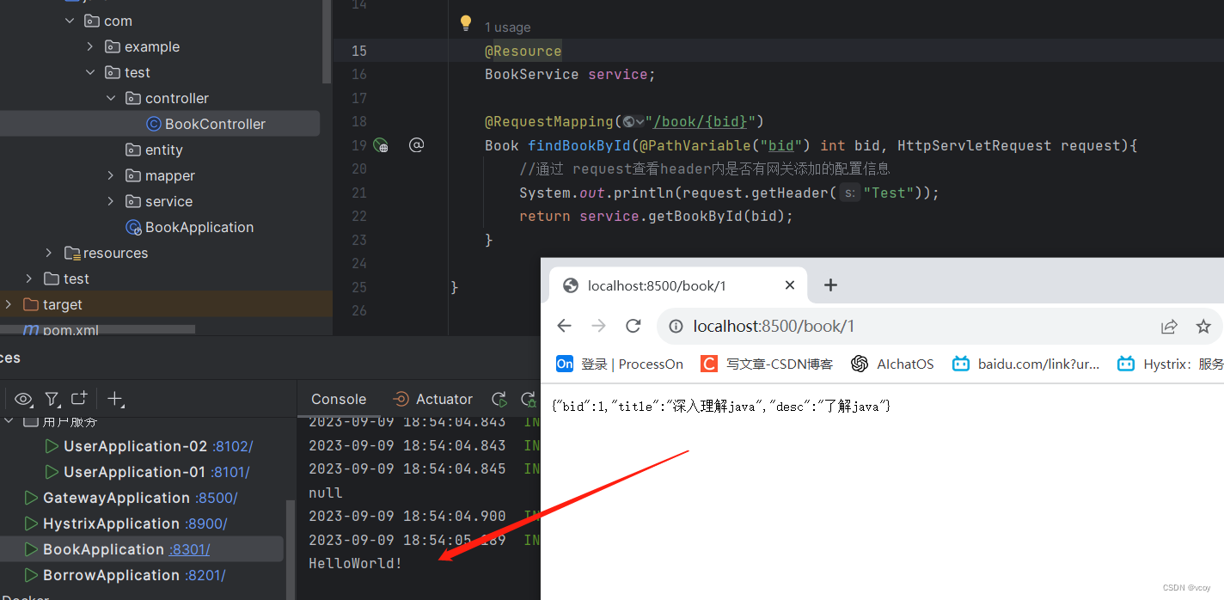Select the Console tab
This screenshot has height=600, width=1224.
[x=339, y=399]
